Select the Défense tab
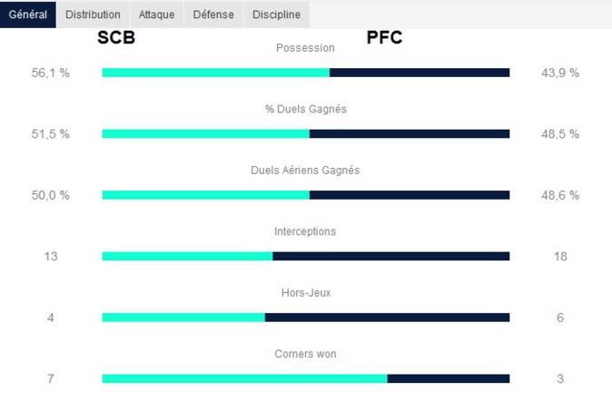 (x=213, y=15)
